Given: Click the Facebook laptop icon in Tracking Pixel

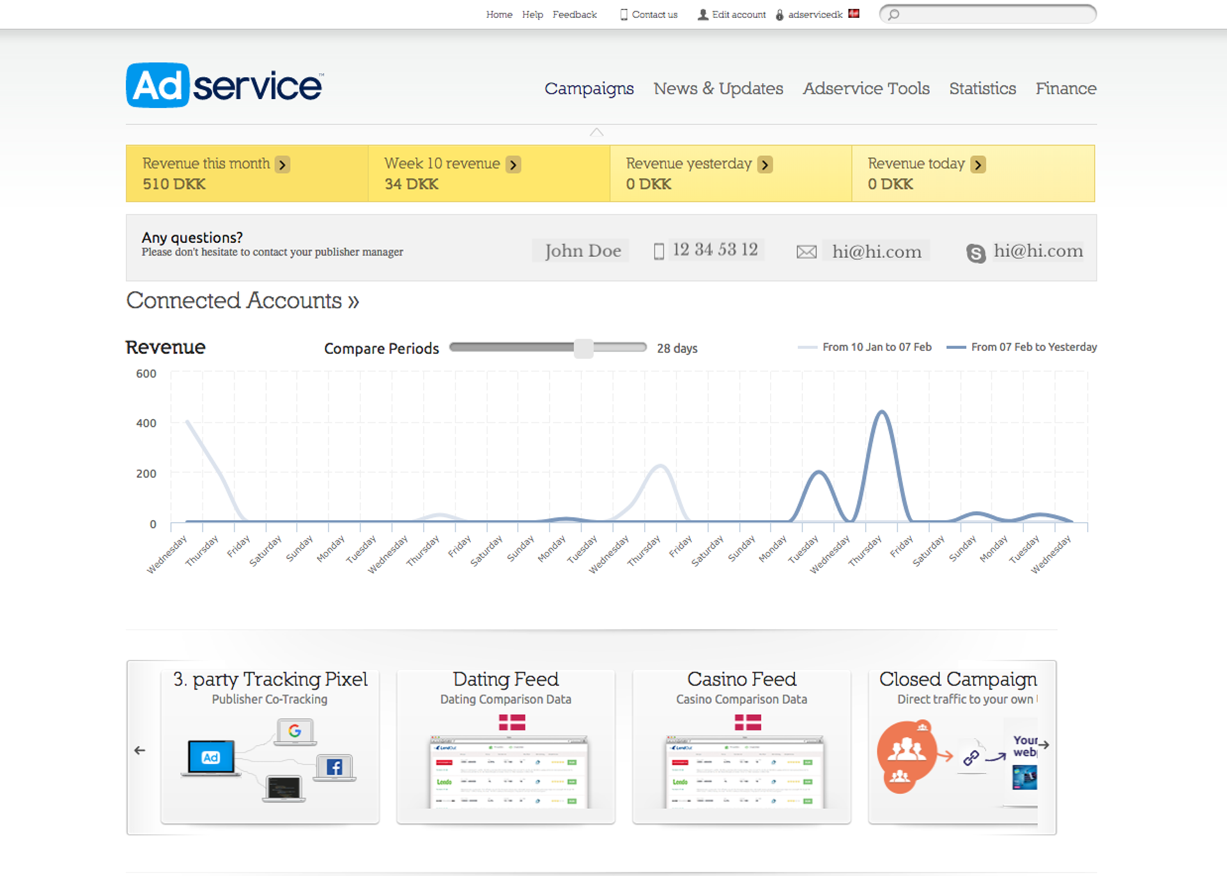Looking at the screenshot, I should (x=334, y=767).
